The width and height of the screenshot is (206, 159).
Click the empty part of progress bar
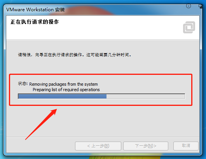[146, 96]
